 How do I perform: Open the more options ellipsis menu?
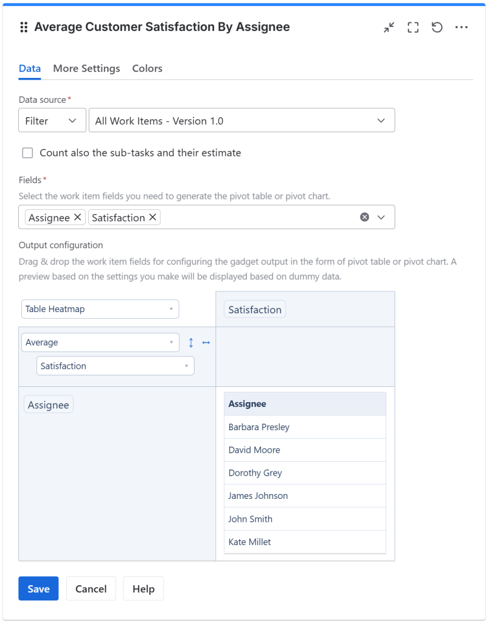(461, 27)
